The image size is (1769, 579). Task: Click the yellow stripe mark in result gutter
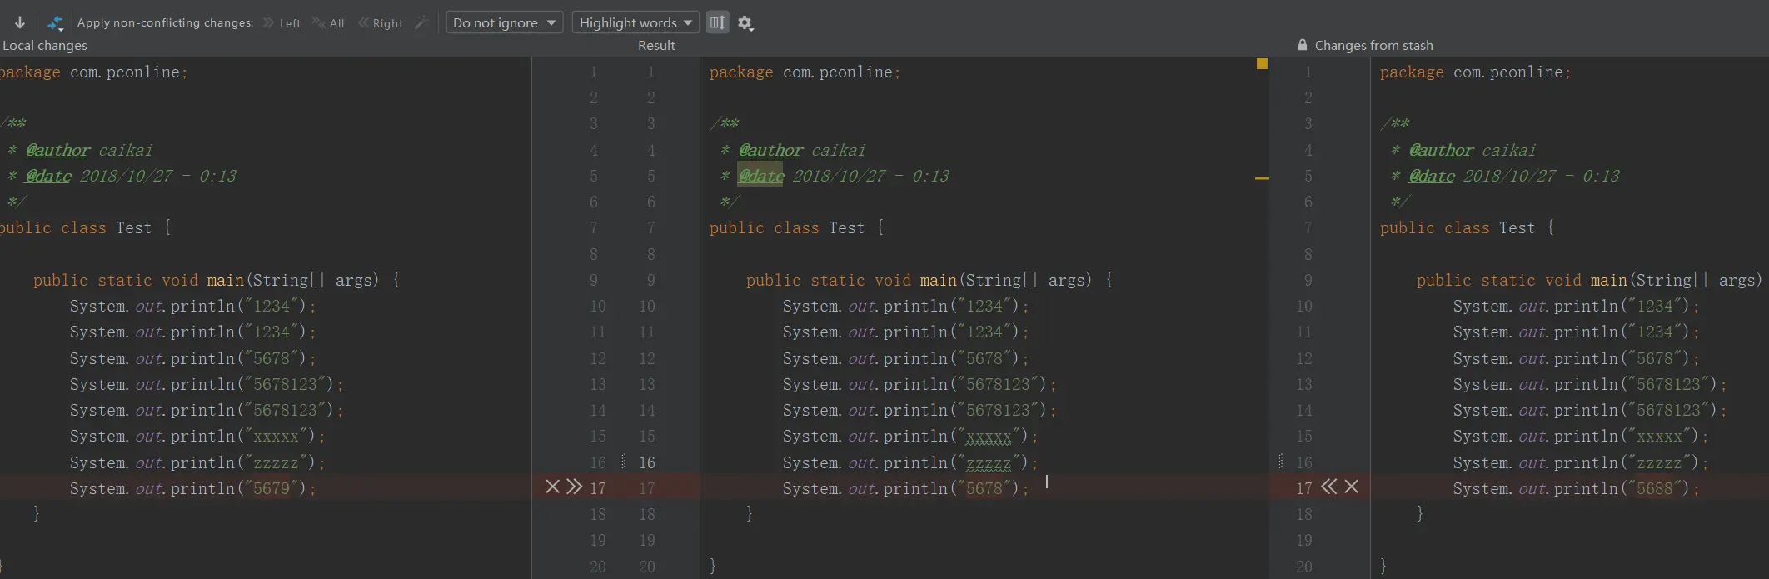(1262, 178)
